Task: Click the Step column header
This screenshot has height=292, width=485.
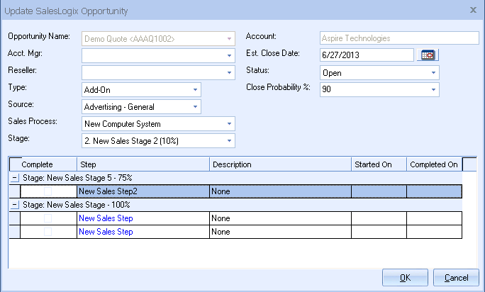Action: [143, 164]
